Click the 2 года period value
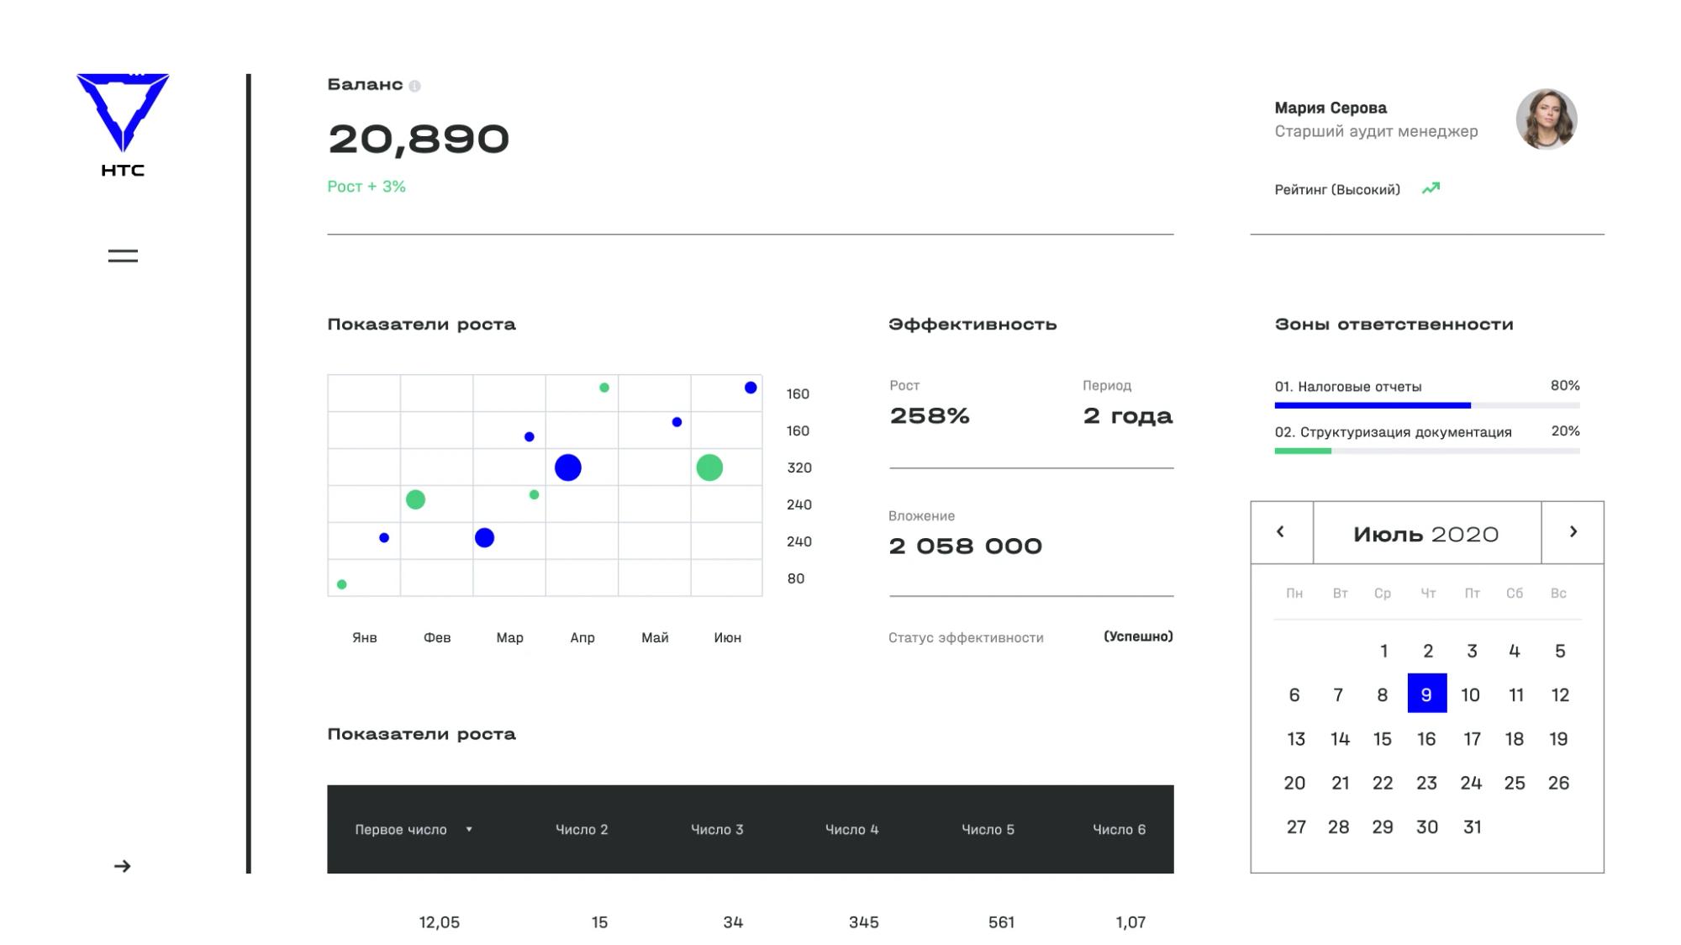 pyautogui.click(x=1128, y=416)
